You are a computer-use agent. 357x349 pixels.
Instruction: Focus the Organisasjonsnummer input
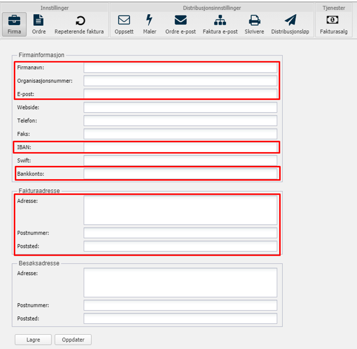pyautogui.click(x=180, y=81)
